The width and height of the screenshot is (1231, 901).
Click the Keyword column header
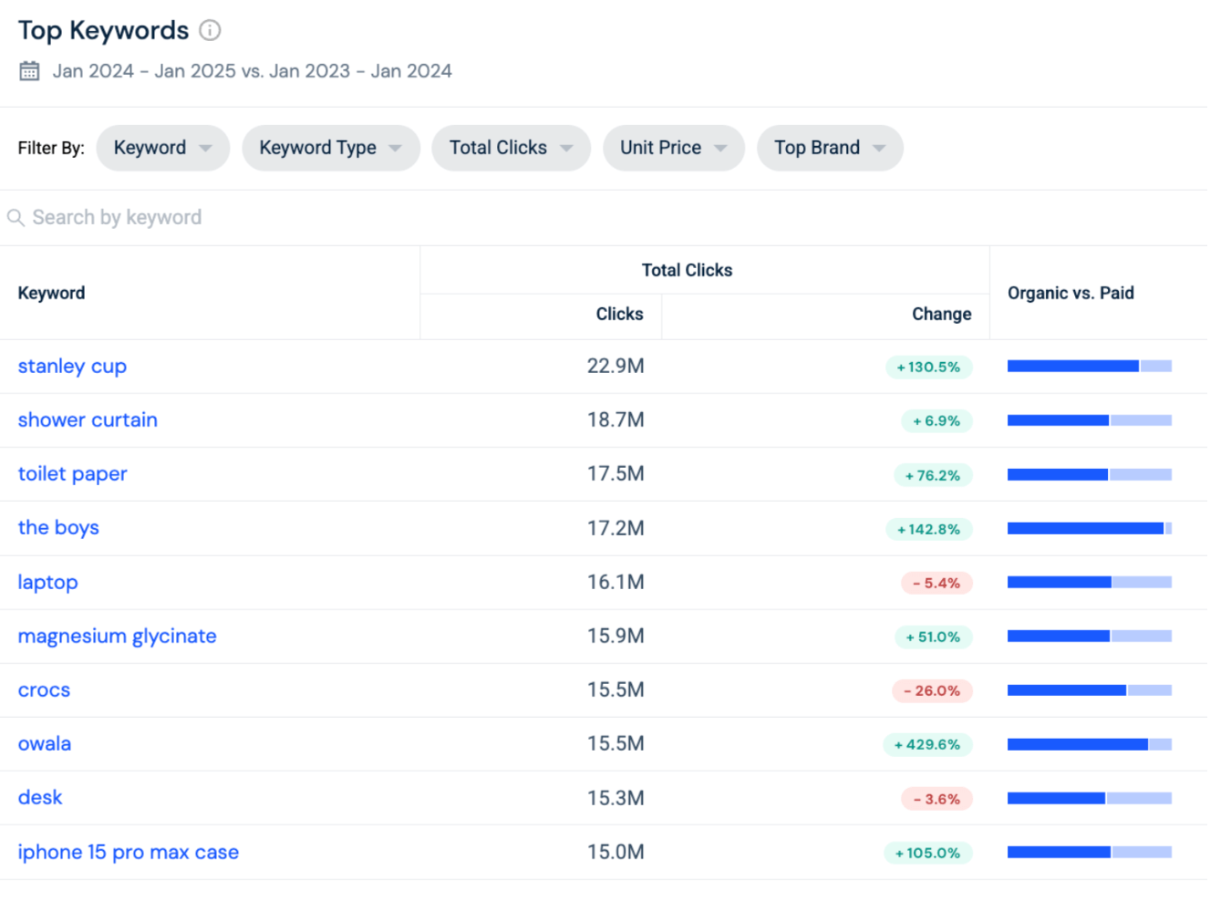[51, 293]
